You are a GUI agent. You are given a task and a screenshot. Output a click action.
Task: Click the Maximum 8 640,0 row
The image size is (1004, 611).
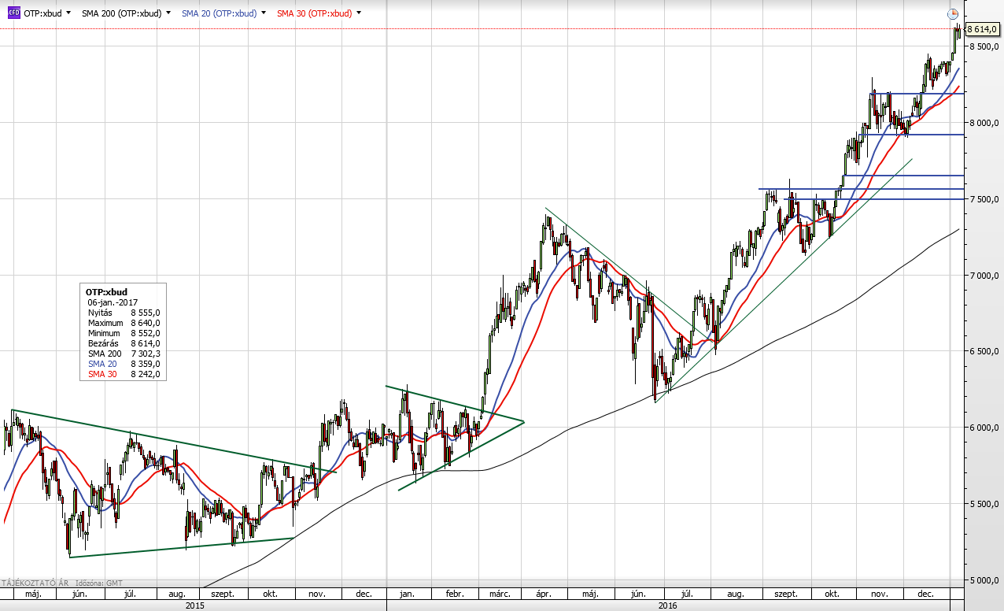(x=124, y=323)
